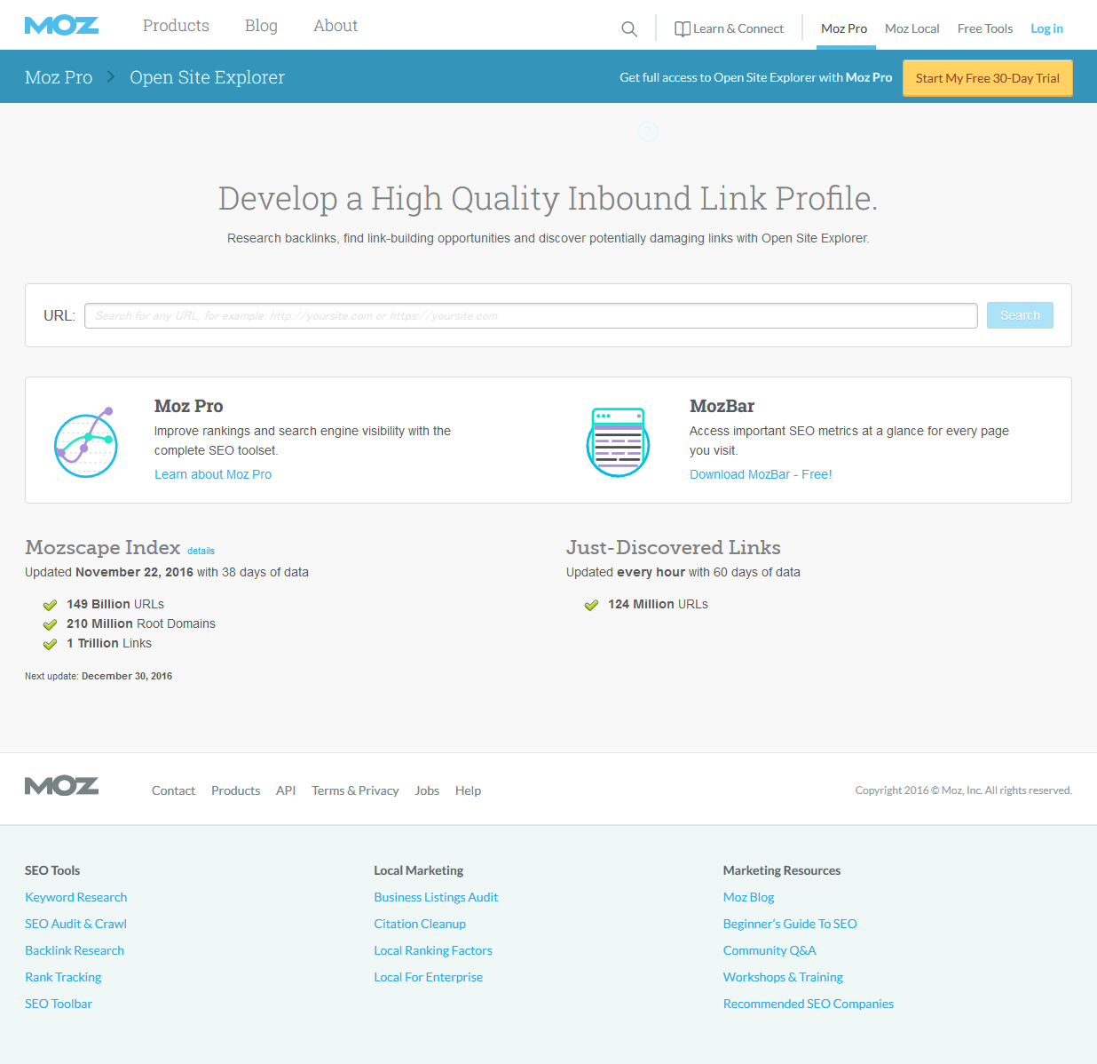The image size is (1097, 1064).
Task: Open Mozscape Index details link
Action: tap(201, 551)
